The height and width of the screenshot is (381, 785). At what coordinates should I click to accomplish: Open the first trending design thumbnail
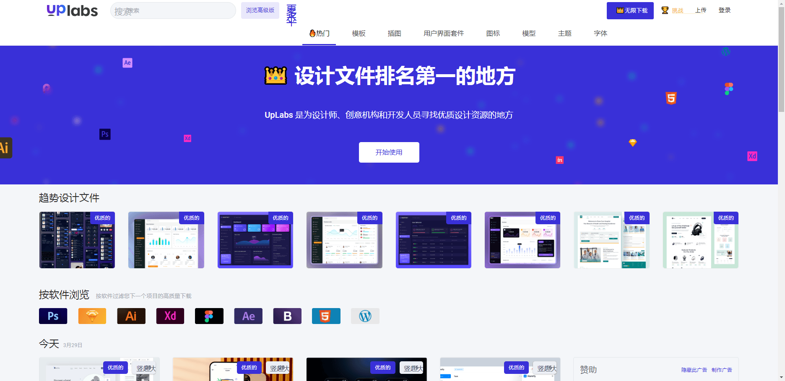point(77,240)
